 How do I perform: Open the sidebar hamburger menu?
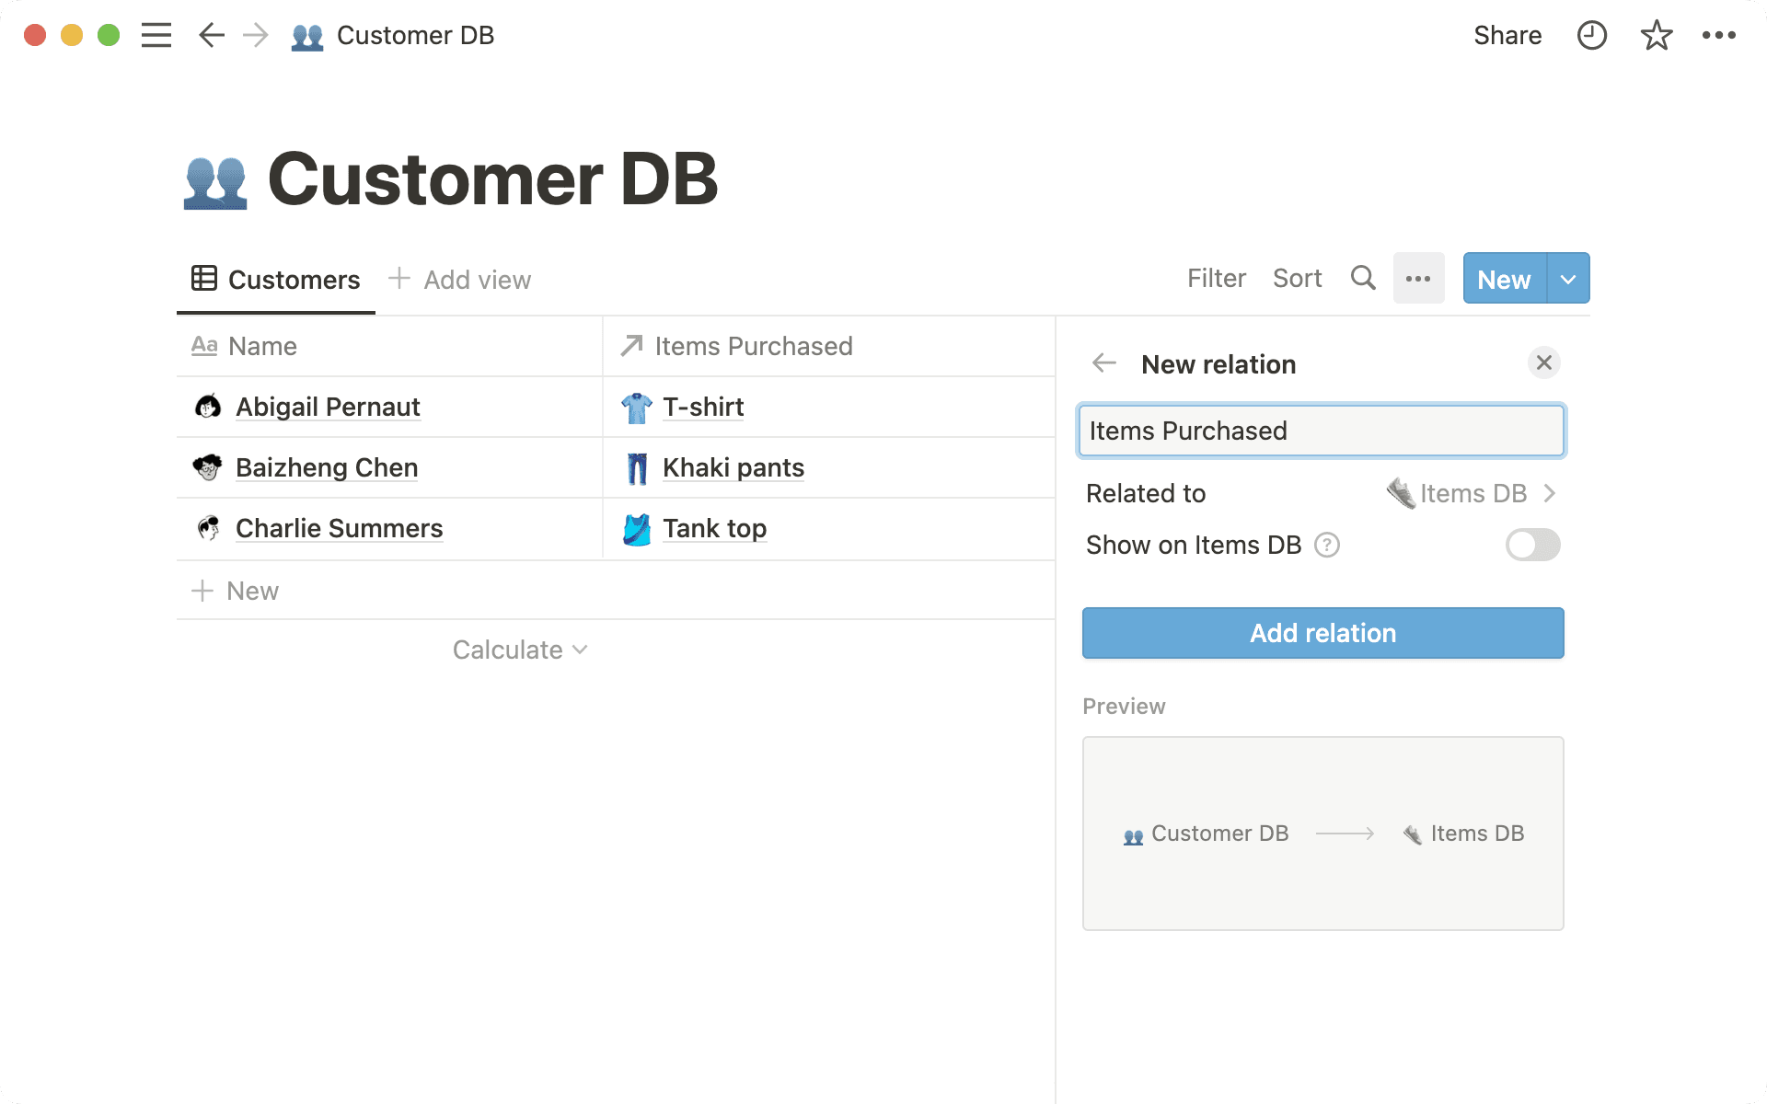pyautogui.click(x=156, y=35)
